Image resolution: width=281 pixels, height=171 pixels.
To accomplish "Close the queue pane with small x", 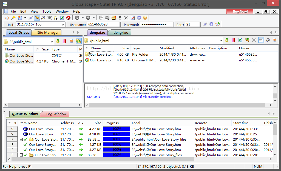I will [x=4, y=112].
